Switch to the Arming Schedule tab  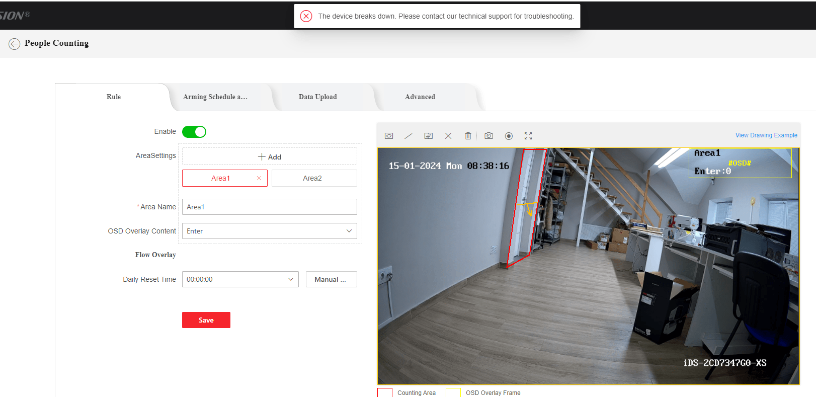(215, 97)
